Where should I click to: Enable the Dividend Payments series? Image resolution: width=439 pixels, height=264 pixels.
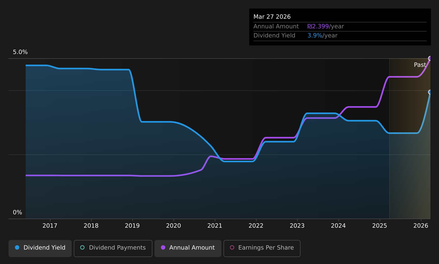click(x=113, y=248)
